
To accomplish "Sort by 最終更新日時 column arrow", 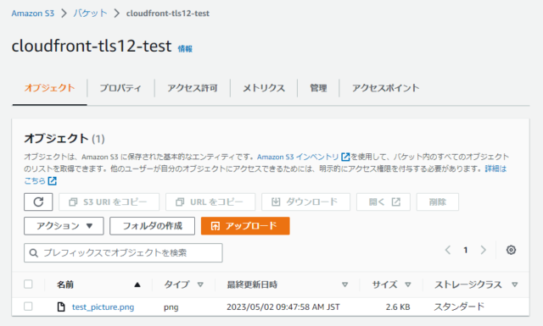I will tap(344, 285).
